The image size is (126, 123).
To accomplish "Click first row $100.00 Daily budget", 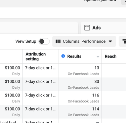I will [x=12, y=71].
